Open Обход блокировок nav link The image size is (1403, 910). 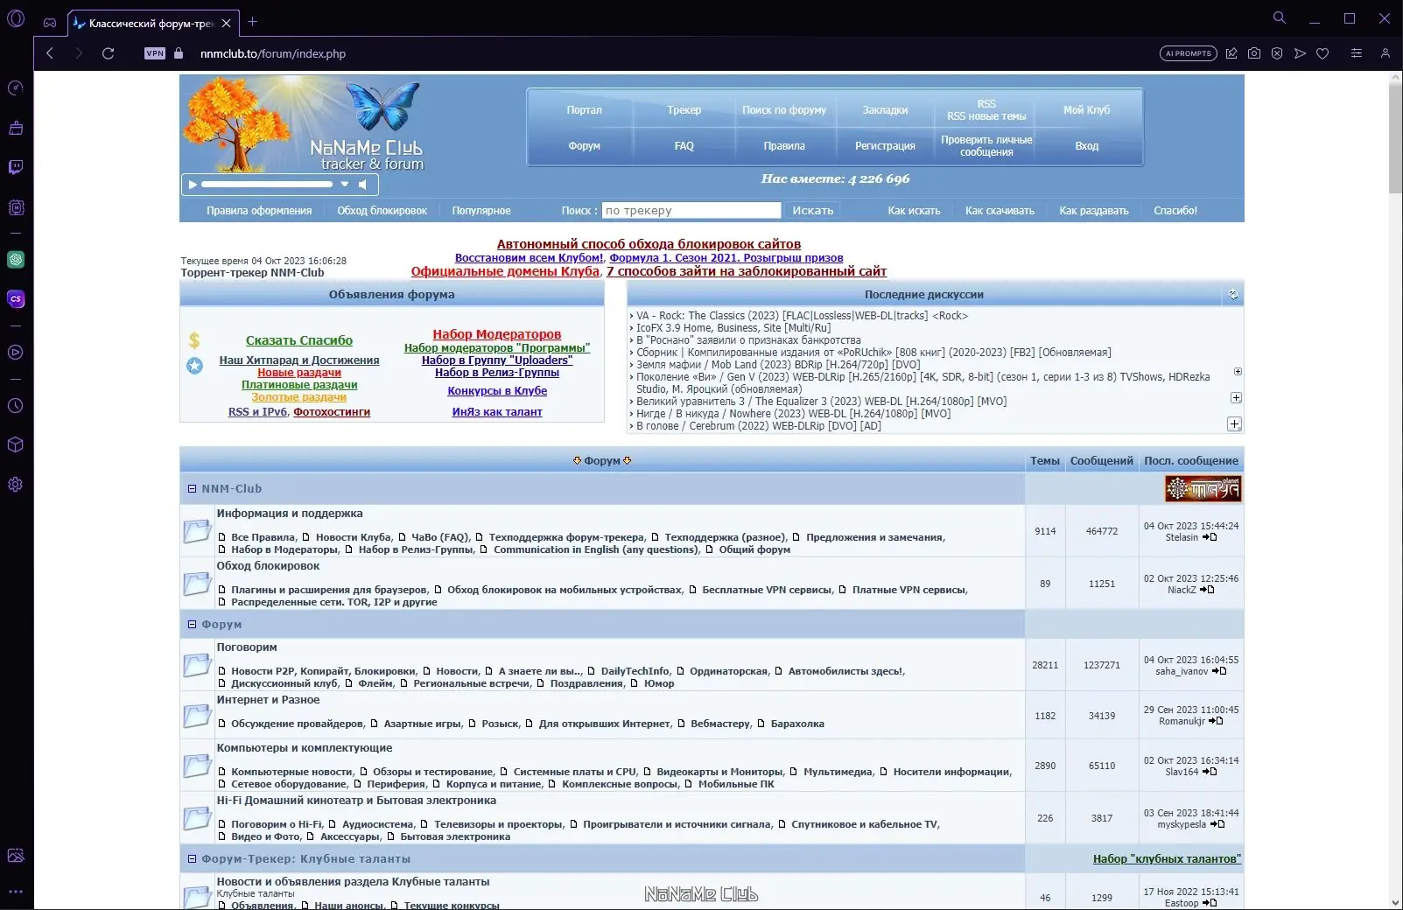coord(382,211)
